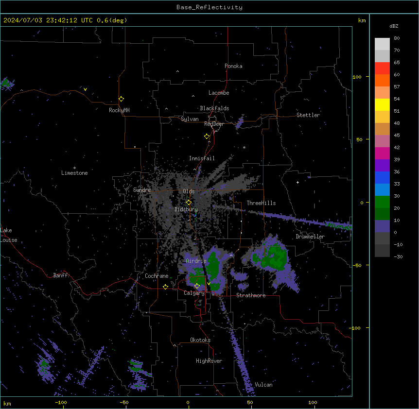Click the dBZ legend heading
This screenshot has height=409, width=419.
coord(394,26)
